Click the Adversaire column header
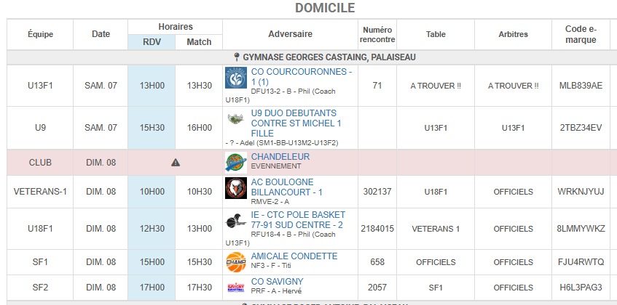Image resolution: width=617 pixels, height=305 pixels. point(290,34)
